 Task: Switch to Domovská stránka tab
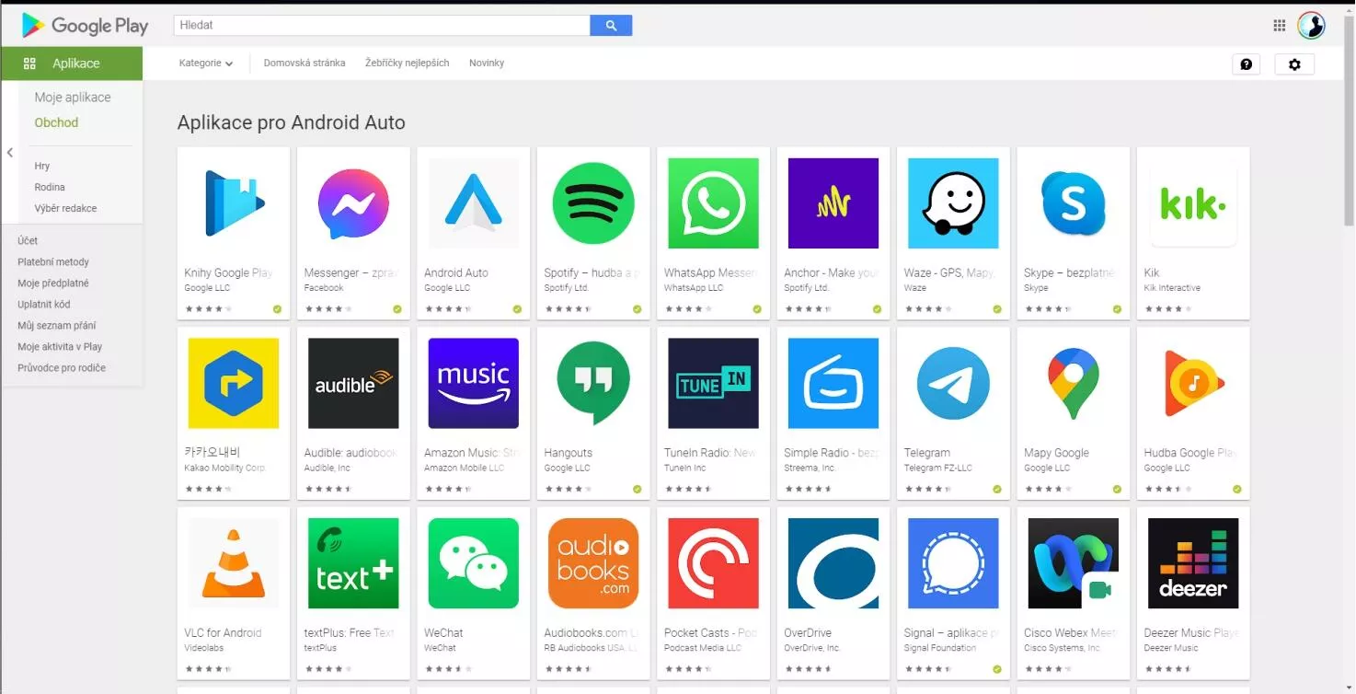coord(305,64)
